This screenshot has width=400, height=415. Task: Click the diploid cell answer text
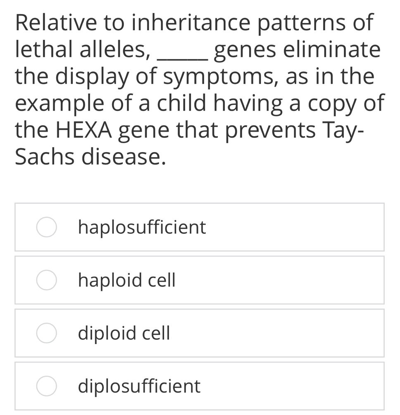[124, 333]
